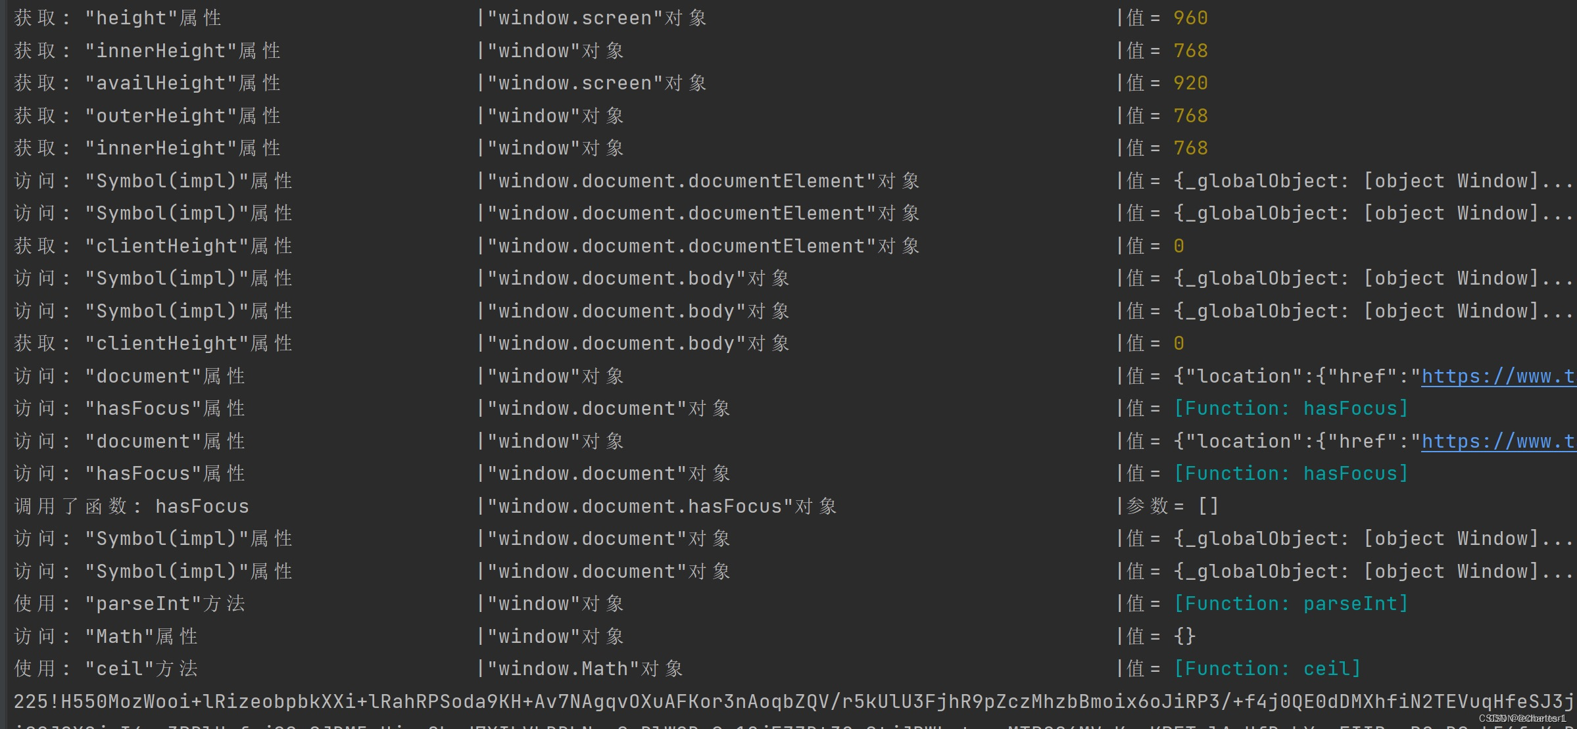Click "window.document.documentElement"对象 in the clientHeight row

[703, 246]
